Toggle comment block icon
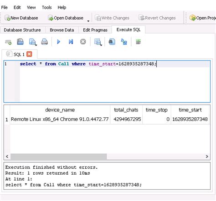This screenshot has width=216, height=201. pos(138,42)
